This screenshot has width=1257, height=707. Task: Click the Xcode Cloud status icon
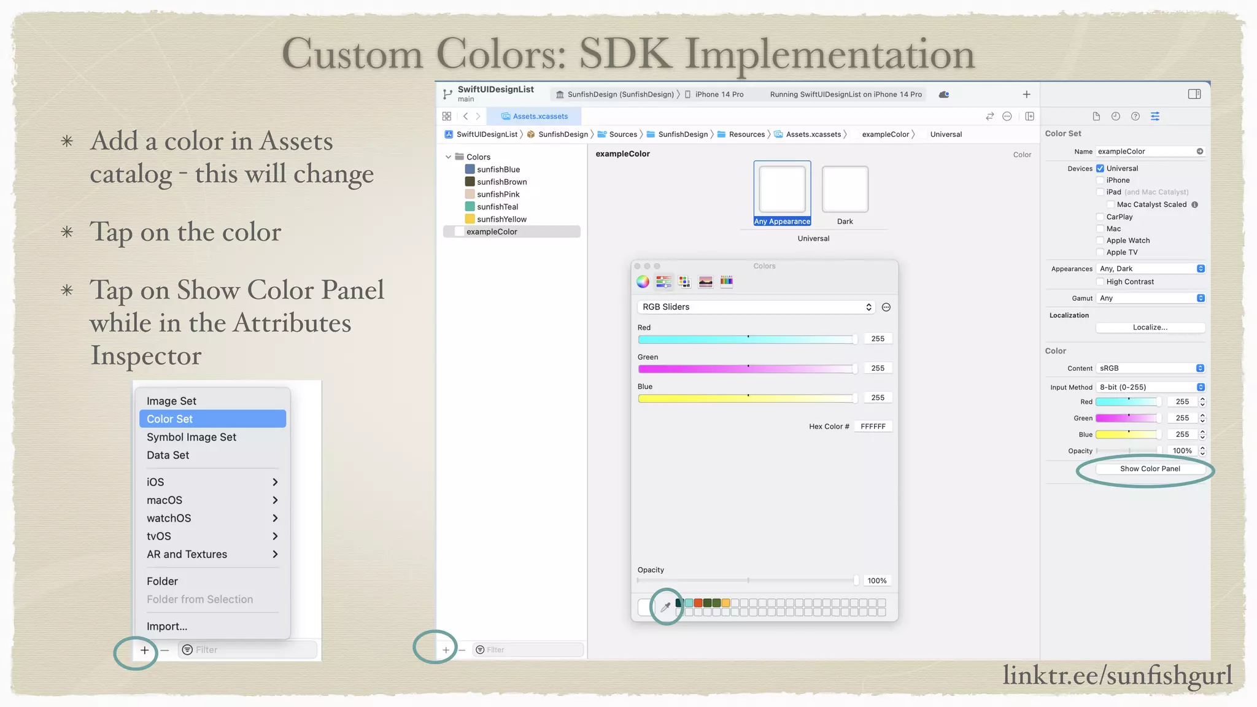(x=944, y=95)
